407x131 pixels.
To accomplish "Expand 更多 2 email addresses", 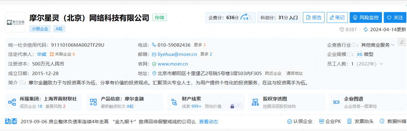I will pyautogui.click(x=206, y=54).
